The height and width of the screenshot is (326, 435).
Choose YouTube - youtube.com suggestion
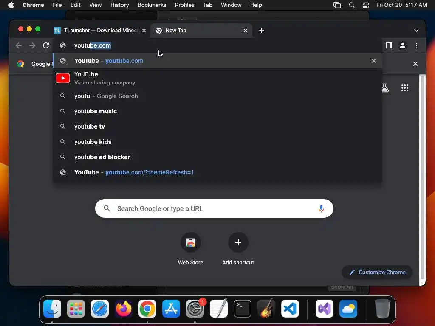click(217, 61)
